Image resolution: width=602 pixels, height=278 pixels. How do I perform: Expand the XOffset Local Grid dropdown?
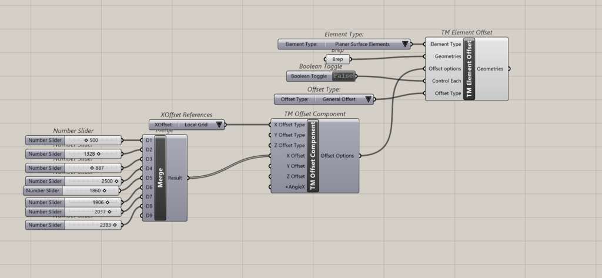pyautogui.click(x=219, y=125)
